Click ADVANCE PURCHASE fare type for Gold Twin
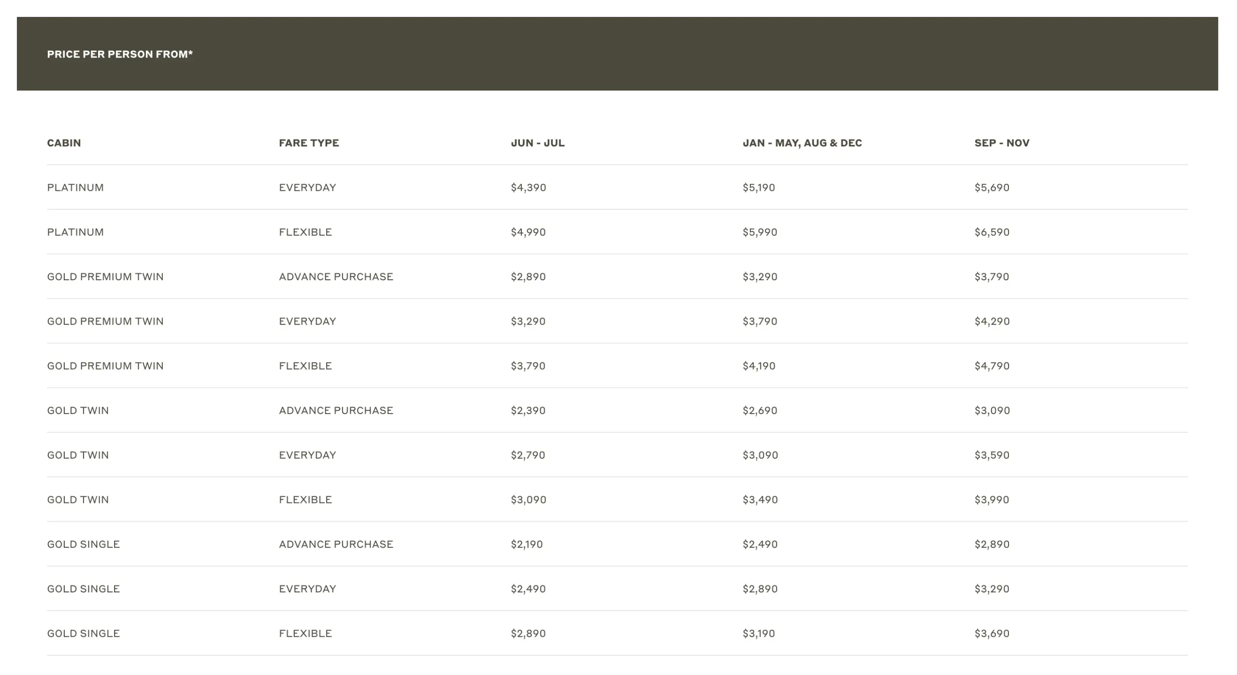 [336, 411]
